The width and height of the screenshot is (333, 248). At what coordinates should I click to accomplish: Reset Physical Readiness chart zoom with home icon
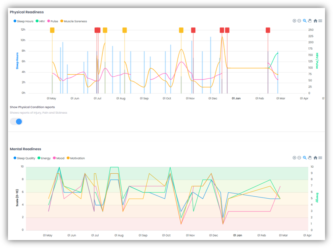pyautogui.click(x=315, y=21)
